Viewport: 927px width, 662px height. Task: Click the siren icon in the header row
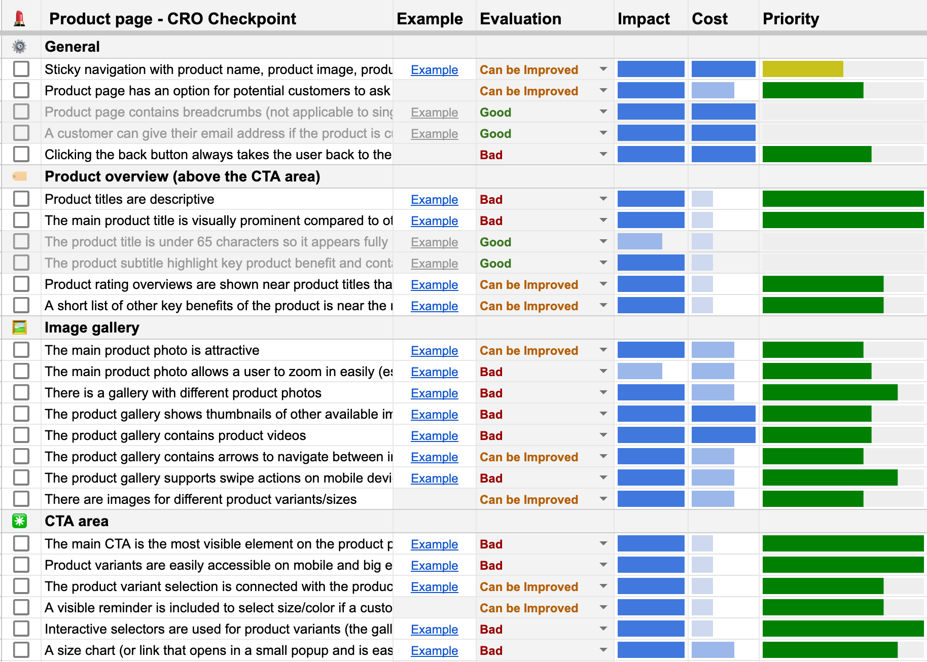click(x=20, y=18)
